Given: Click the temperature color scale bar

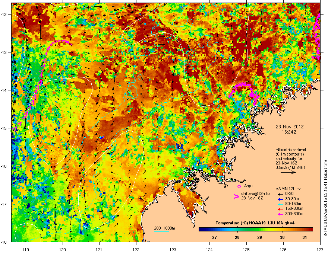Looking at the screenshot, I should click(256, 230).
